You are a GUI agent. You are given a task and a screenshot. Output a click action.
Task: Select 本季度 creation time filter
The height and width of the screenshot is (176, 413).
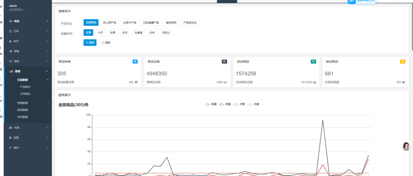pos(139,33)
